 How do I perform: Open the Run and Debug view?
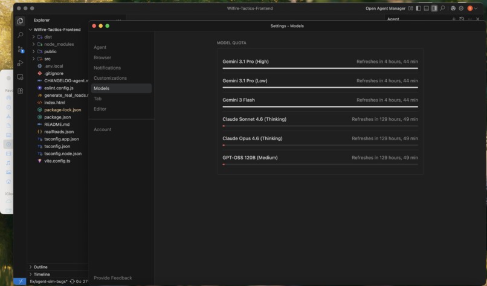tap(20, 63)
